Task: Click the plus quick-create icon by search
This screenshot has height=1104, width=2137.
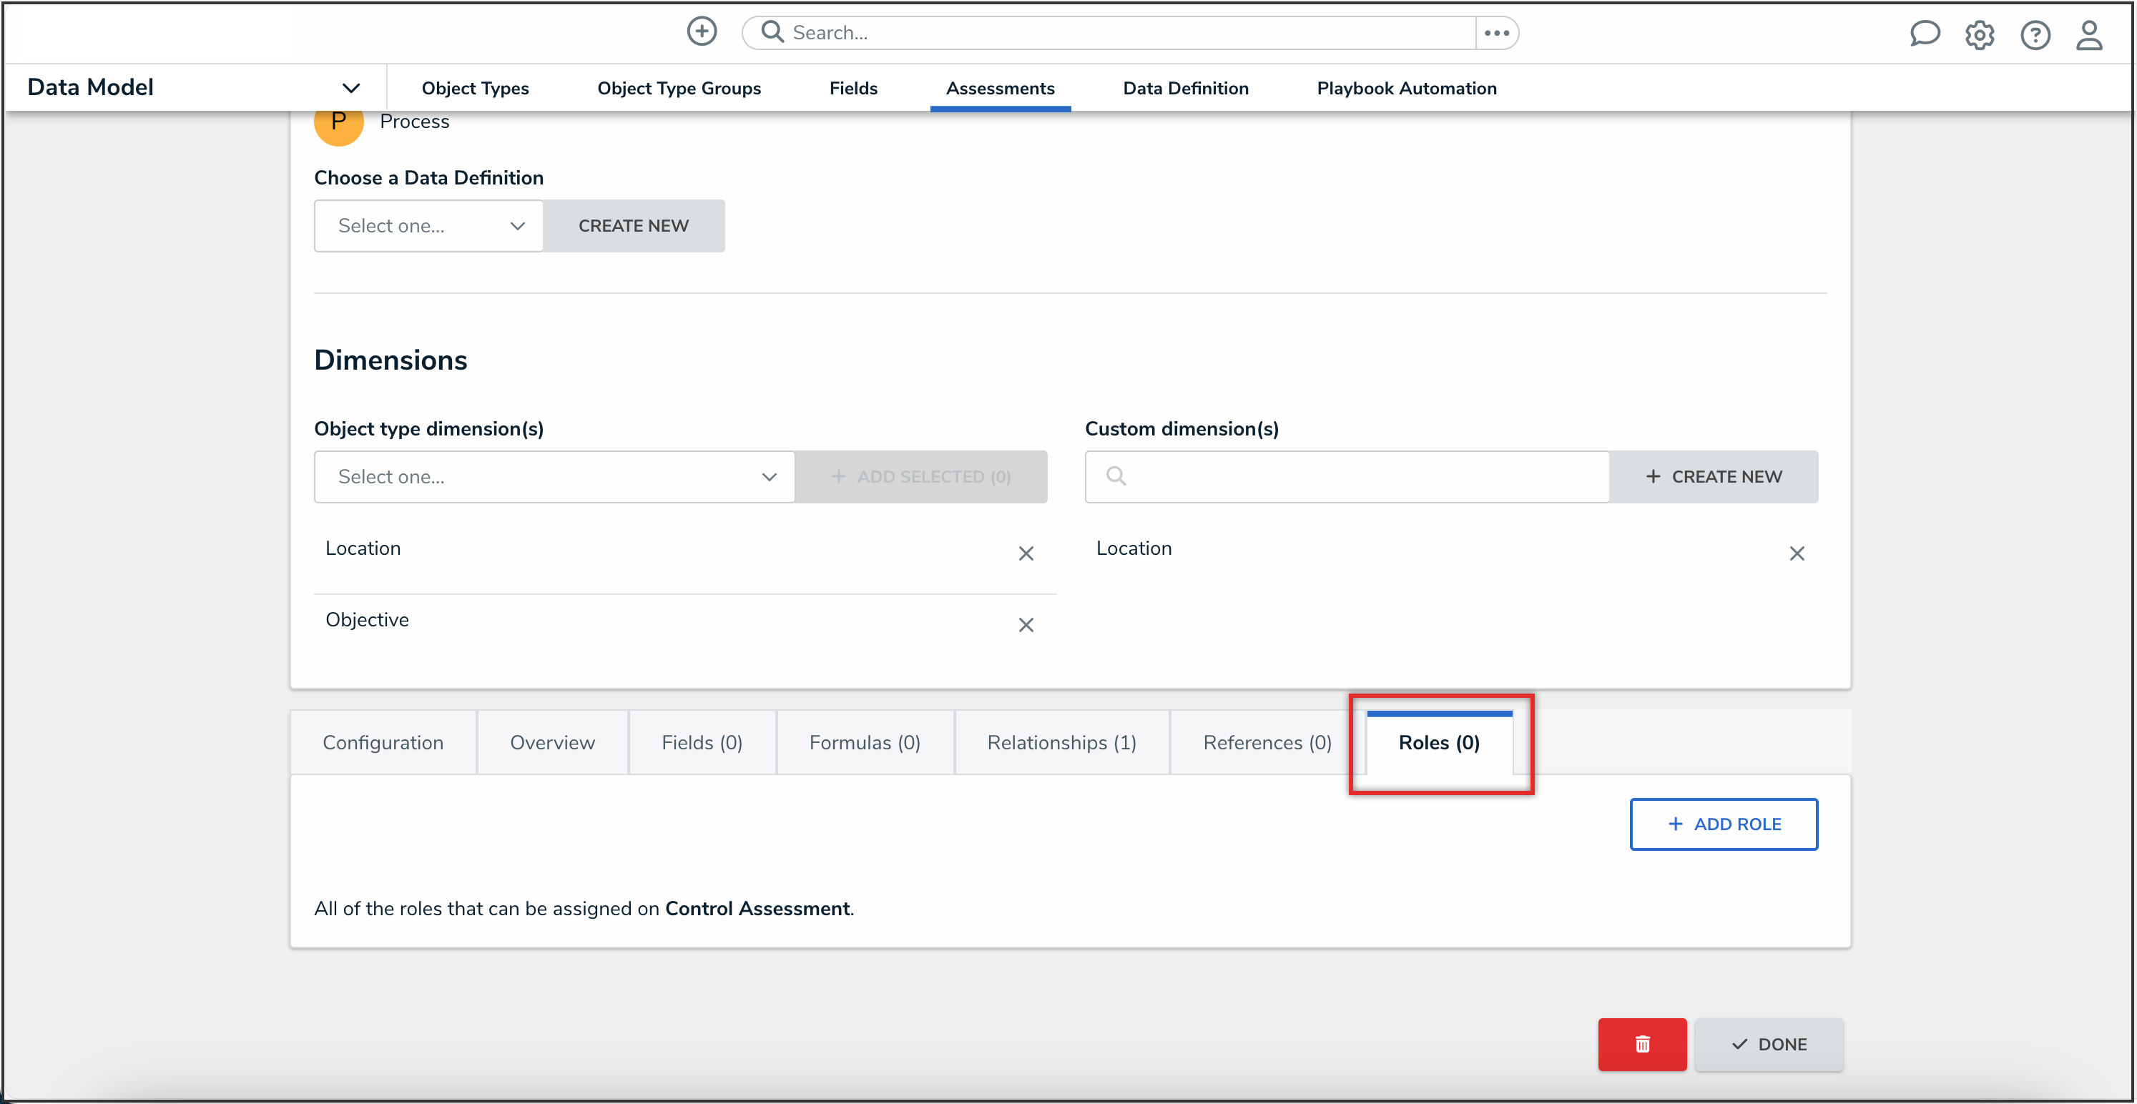Action: coord(701,32)
